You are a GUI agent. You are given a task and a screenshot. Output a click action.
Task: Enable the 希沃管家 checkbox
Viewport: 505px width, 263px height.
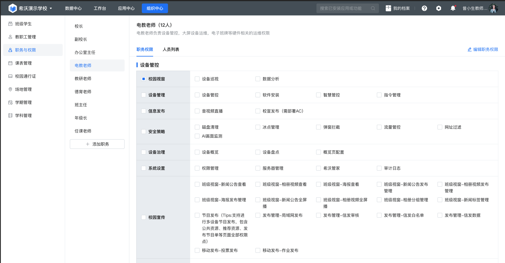click(x=319, y=168)
